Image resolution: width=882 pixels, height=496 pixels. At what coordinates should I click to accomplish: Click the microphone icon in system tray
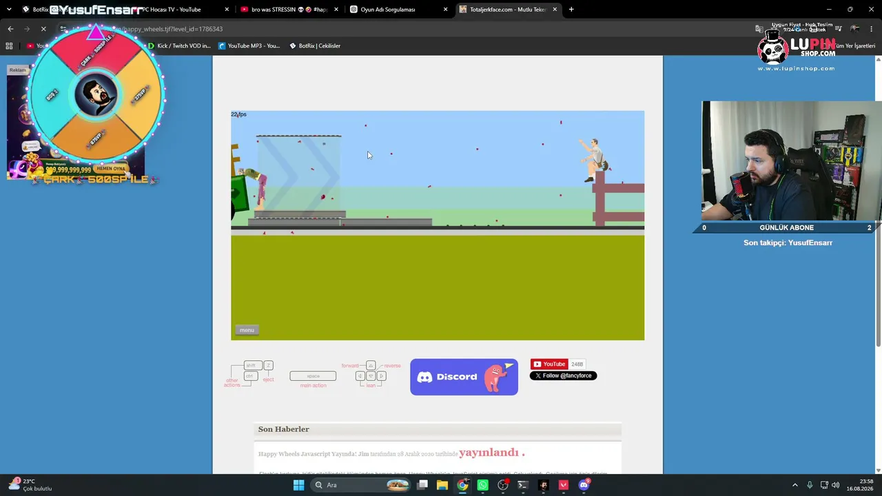tap(810, 485)
